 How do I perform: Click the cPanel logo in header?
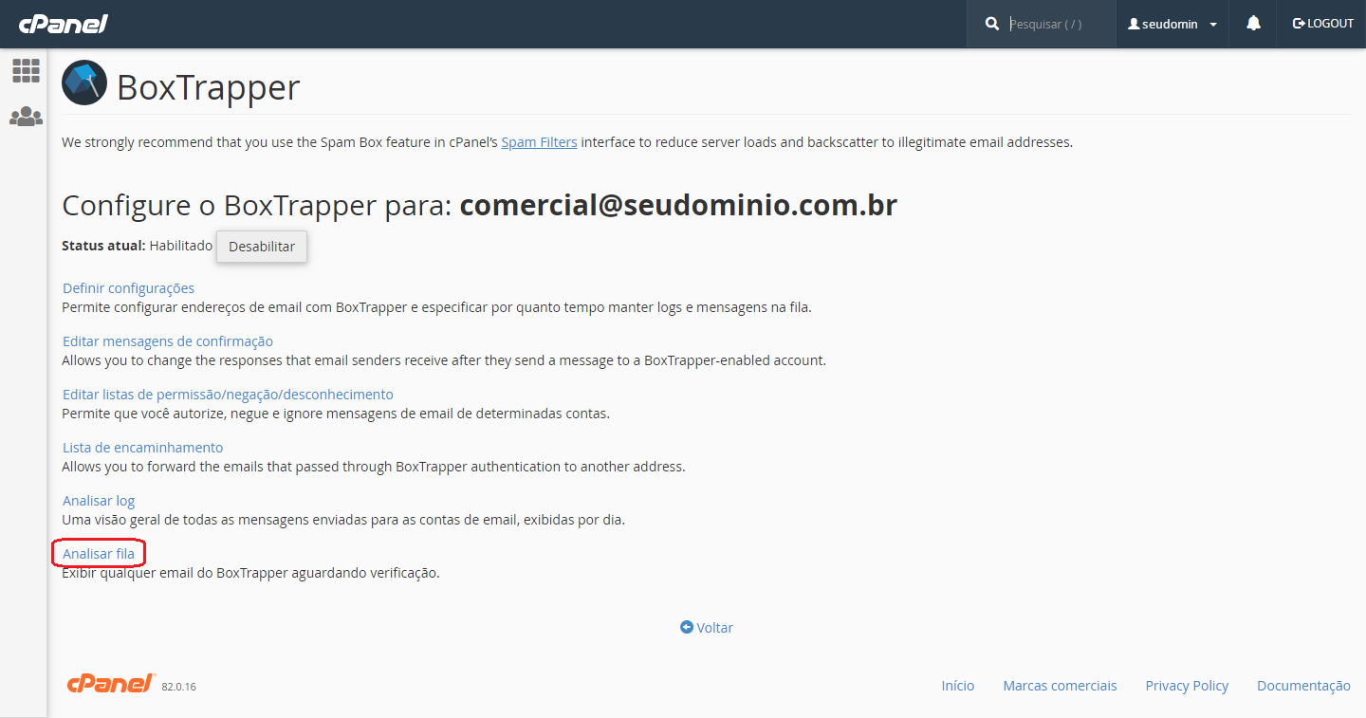click(64, 24)
